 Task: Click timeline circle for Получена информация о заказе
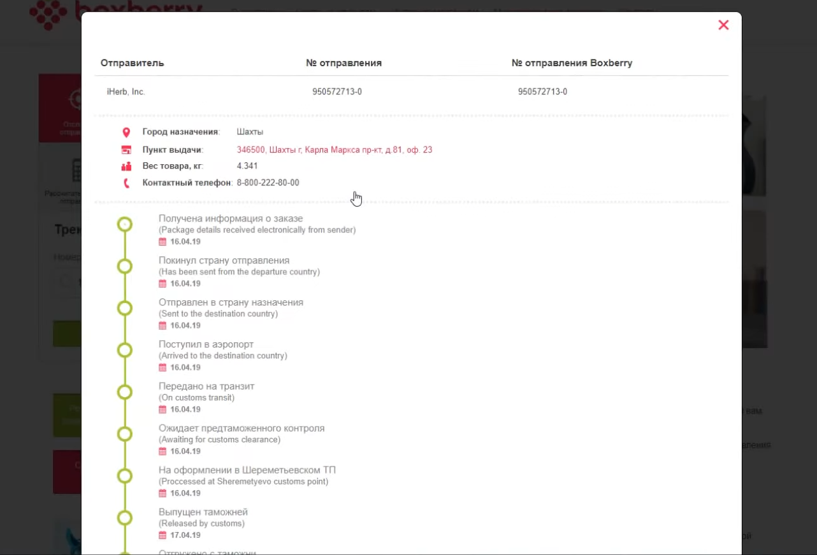tap(125, 224)
